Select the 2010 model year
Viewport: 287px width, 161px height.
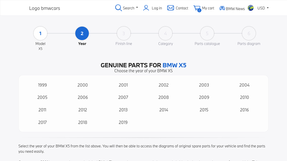point(244,97)
